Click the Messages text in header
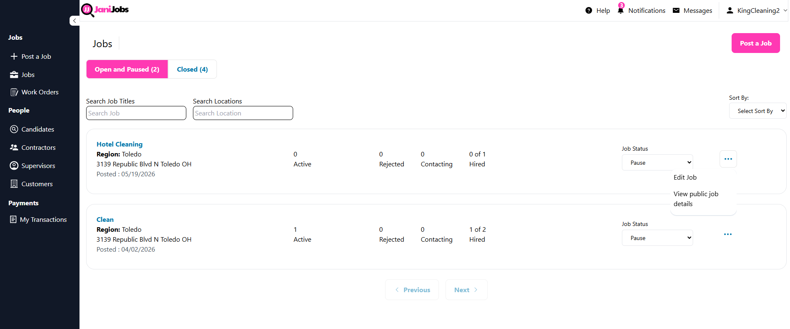The height and width of the screenshot is (329, 790). pos(698,10)
